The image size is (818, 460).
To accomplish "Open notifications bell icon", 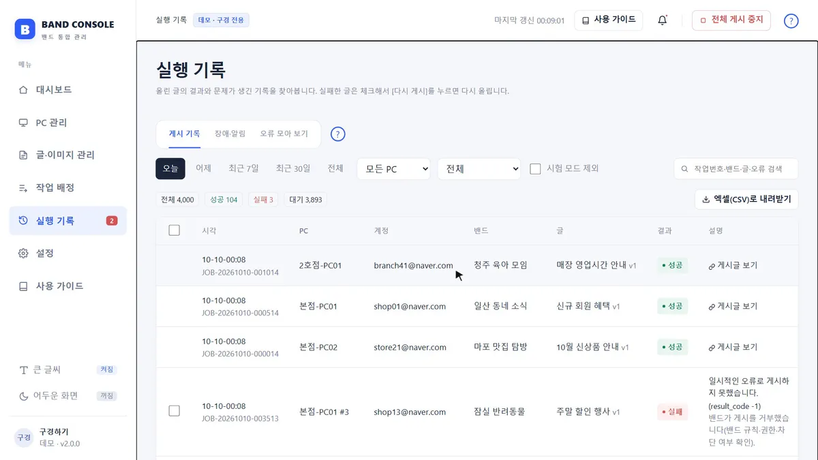I will click(663, 20).
